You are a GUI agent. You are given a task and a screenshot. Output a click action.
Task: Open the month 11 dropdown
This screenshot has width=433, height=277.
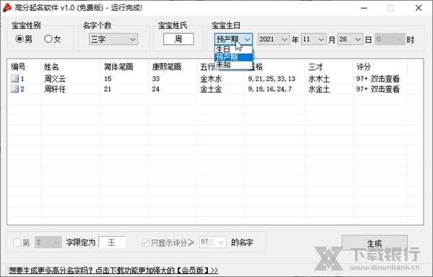[313, 39]
